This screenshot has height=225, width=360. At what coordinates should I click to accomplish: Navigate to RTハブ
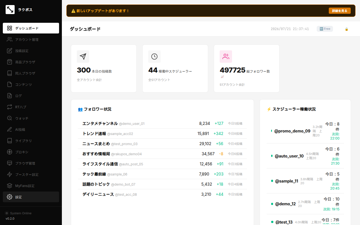(x=31, y=107)
